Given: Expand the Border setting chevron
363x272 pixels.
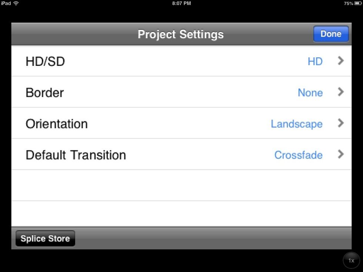Looking at the screenshot, I should click(x=340, y=92).
